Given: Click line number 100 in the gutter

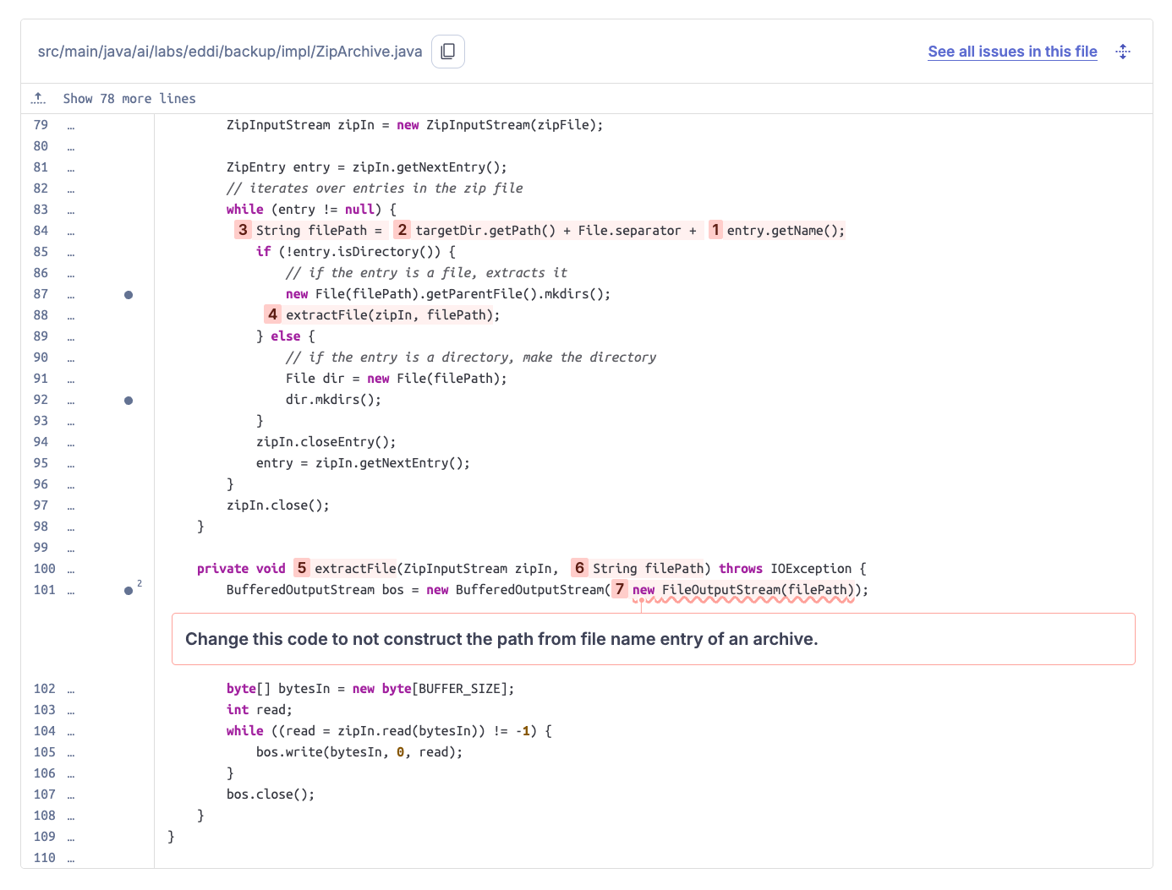Looking at the screenshot, I should click(x=44, y=569).
